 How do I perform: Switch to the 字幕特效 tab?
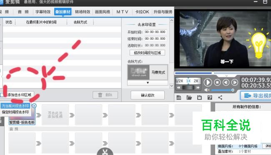43,12
